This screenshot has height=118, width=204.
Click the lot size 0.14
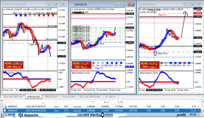click(66, 111)
